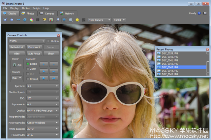The image size is (211, 140).
Task: Click the camera status icon at top right
Action: coord(205,13)
